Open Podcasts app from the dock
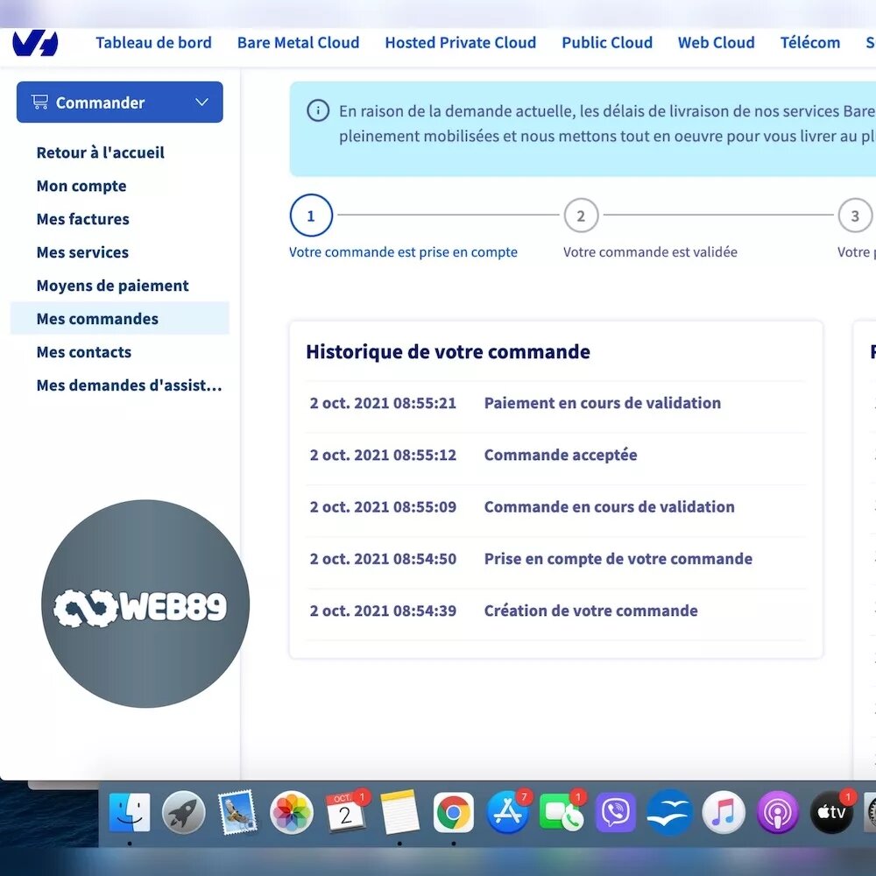 click(x=776, y=813)
